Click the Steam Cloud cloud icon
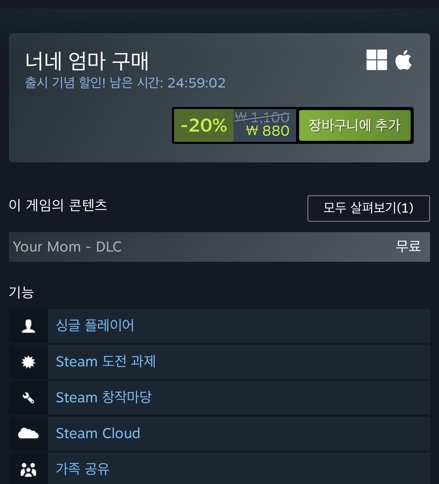439x484 pixels. (28, 433)
